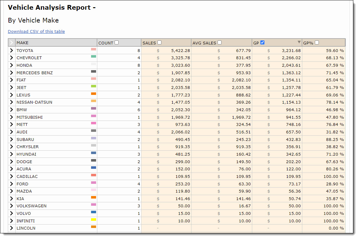Expand the NISSAN-DATSUN row
The width and height of the screenshot is (358, 238).
11,102
